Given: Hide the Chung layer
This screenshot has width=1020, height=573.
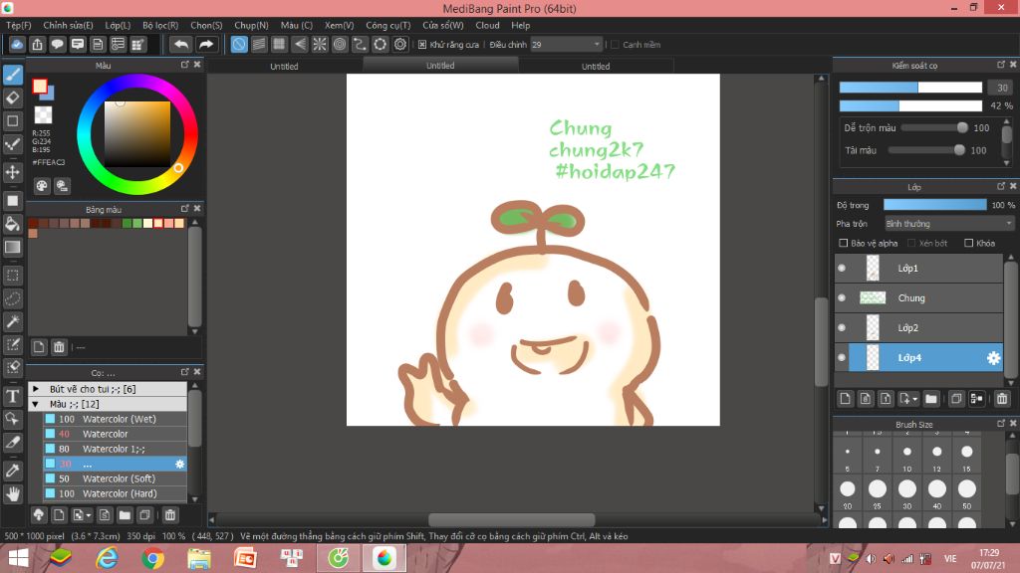Looking at the screenshot, I should [x=842, y=298].
